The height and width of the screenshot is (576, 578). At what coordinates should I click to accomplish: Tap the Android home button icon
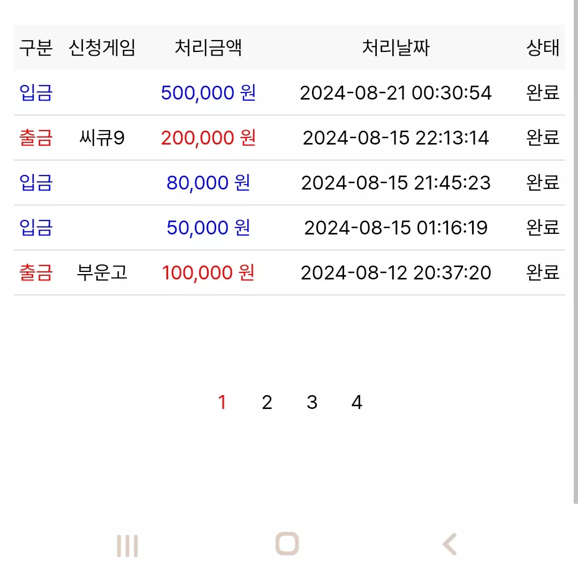(x=287, y=543)
